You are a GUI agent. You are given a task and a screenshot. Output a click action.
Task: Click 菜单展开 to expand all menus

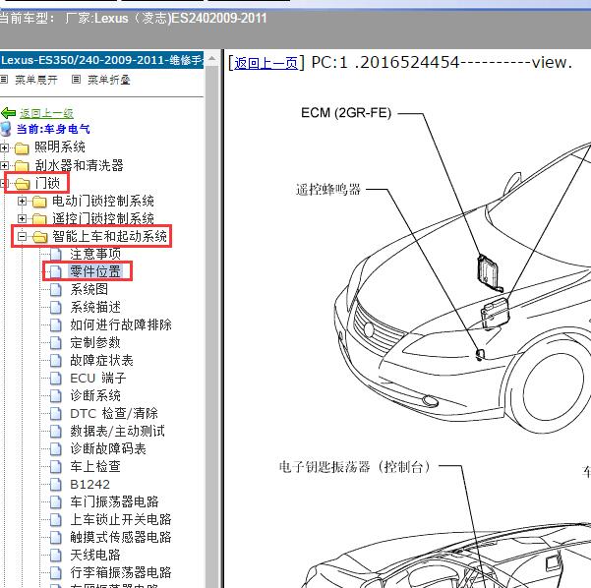pyautogui.click(x=36, y=80)
